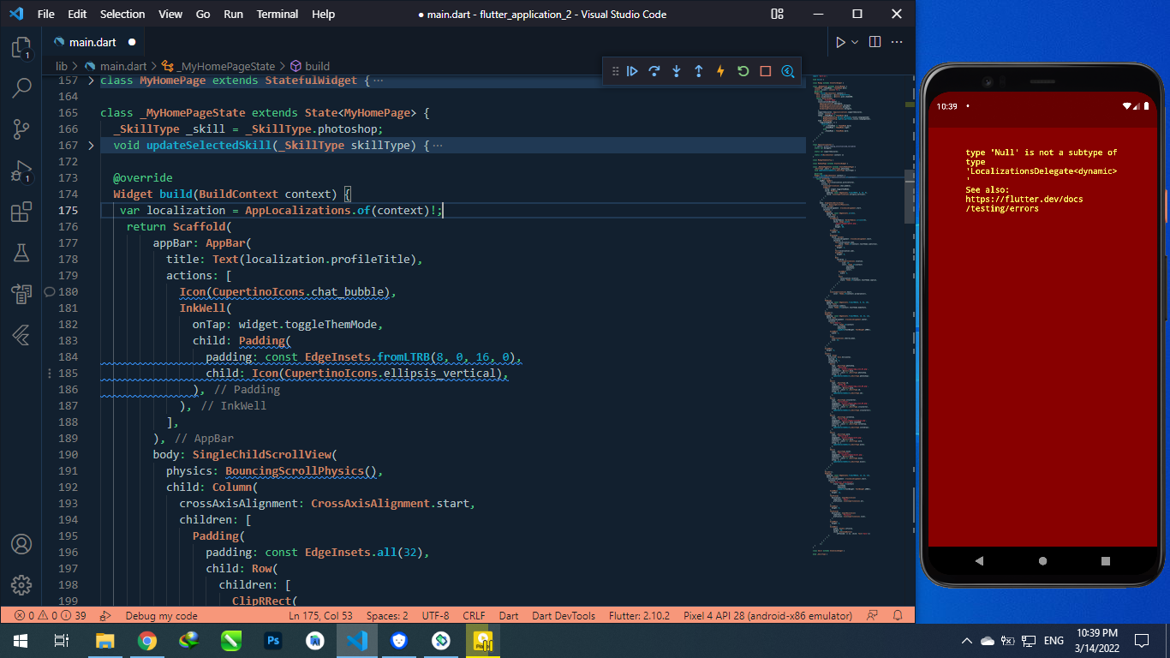Open the Manage gear in activity bar

pyautogui.click(x=21, y=585)
